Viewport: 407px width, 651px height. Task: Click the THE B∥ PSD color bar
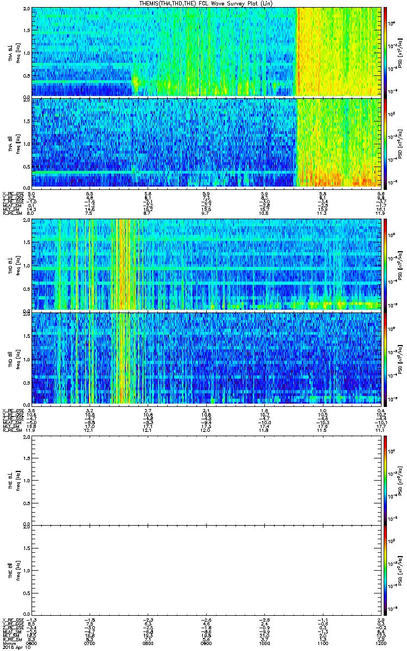pyautogui.click(x=385, y=570)
